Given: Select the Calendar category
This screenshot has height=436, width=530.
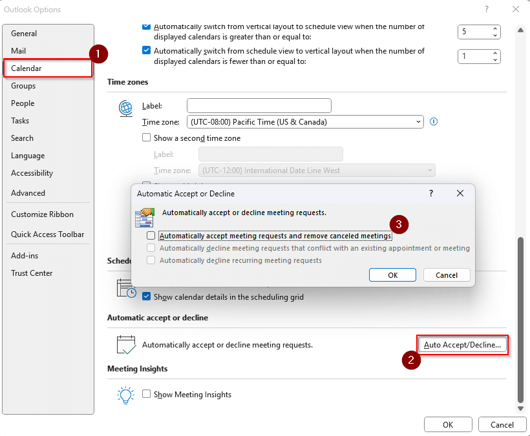Looking at the screenshot, I should click(x=48, y=68).
